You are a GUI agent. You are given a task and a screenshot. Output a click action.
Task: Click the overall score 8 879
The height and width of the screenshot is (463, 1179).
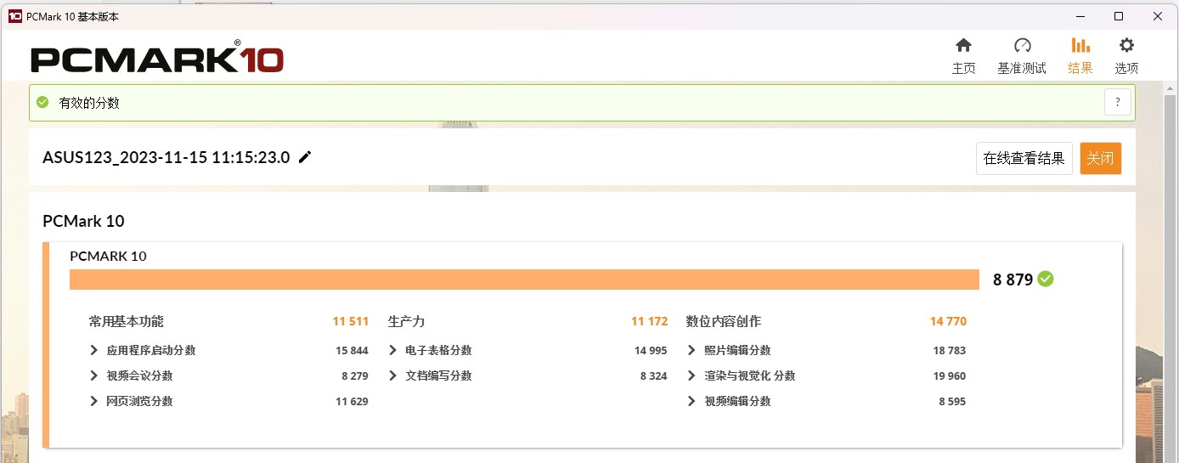click(x=1013, y=279)
